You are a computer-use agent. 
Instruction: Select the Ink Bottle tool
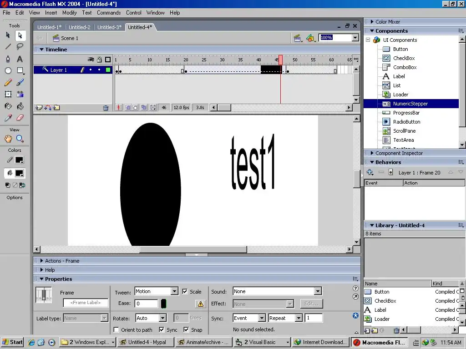[x=8, y=106]
